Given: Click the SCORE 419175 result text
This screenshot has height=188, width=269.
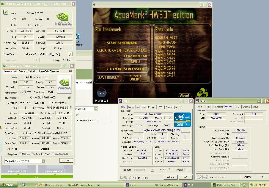Looking at the screenshot, I should pyautogui.click(x=166, y=38).
